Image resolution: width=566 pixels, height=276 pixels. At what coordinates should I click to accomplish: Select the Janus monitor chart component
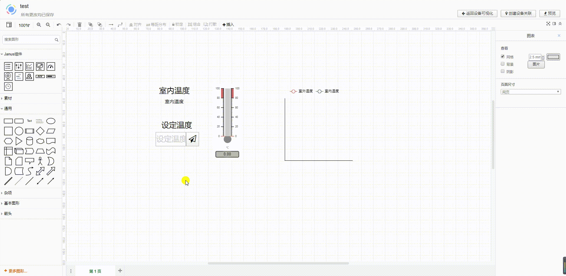(40, 66)
